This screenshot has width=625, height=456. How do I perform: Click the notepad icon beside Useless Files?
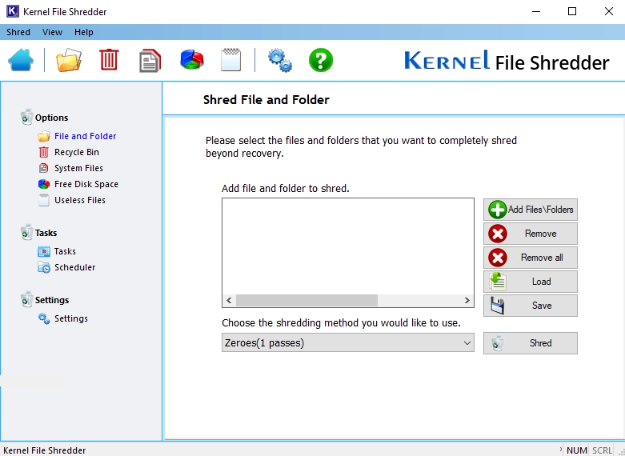[44, 200]
